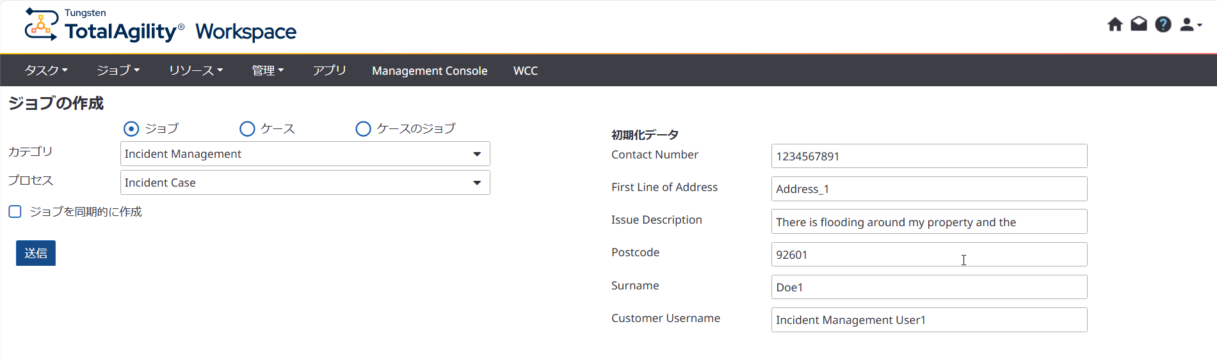Go to the Management Console link
This screenshot has height=361, width=1217.
click(x=430, y=70)
